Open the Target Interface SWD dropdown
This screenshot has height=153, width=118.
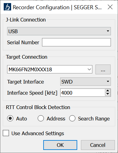click(86, 81)
